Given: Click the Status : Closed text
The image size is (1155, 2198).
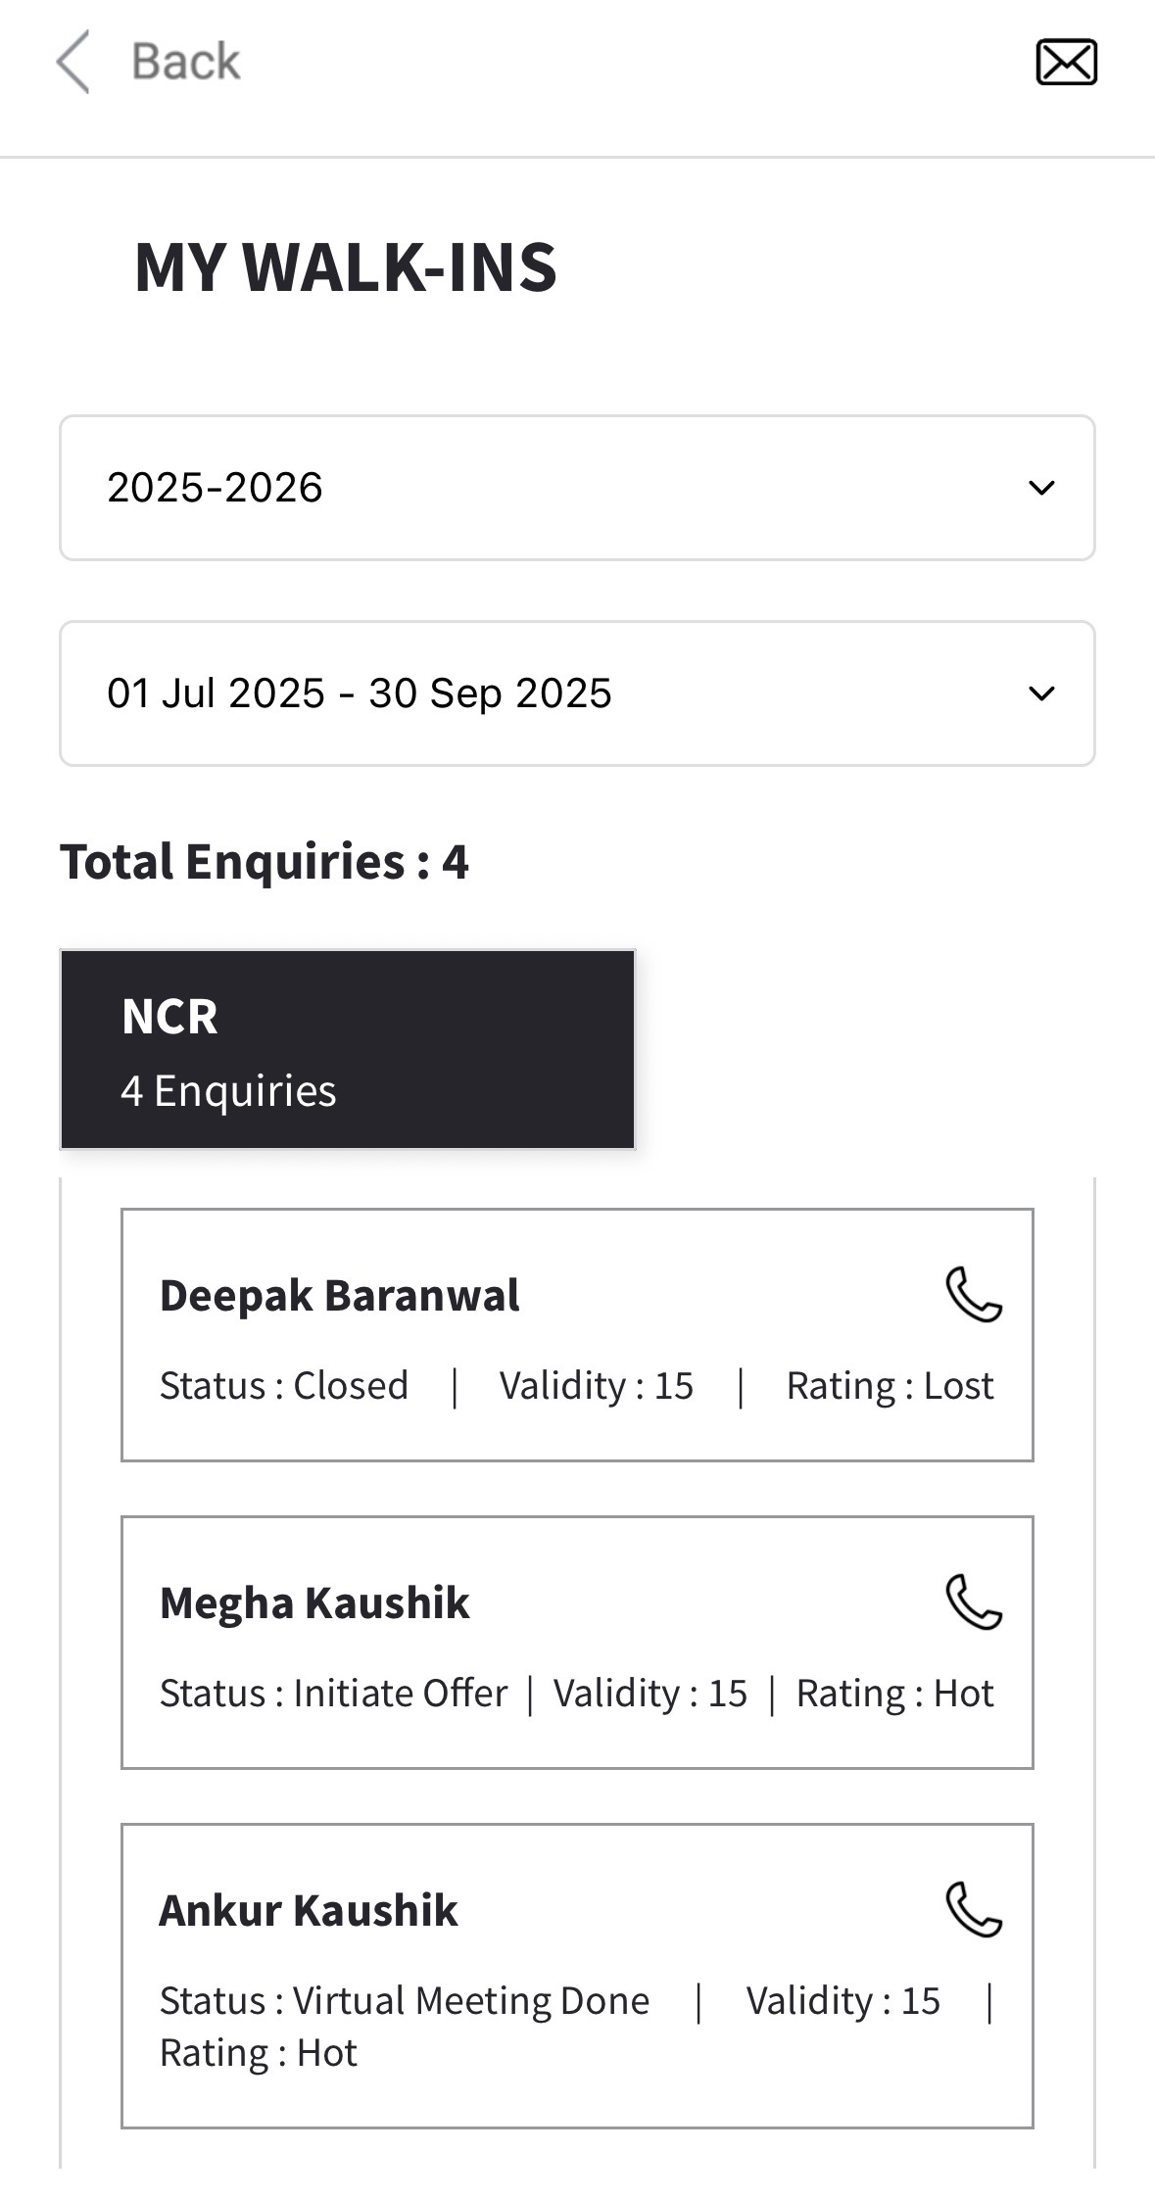Looking at the screenshot, I should pos(284,1386).
